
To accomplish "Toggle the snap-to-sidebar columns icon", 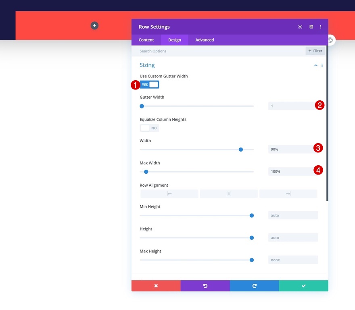I will click(x=311, y=27).
